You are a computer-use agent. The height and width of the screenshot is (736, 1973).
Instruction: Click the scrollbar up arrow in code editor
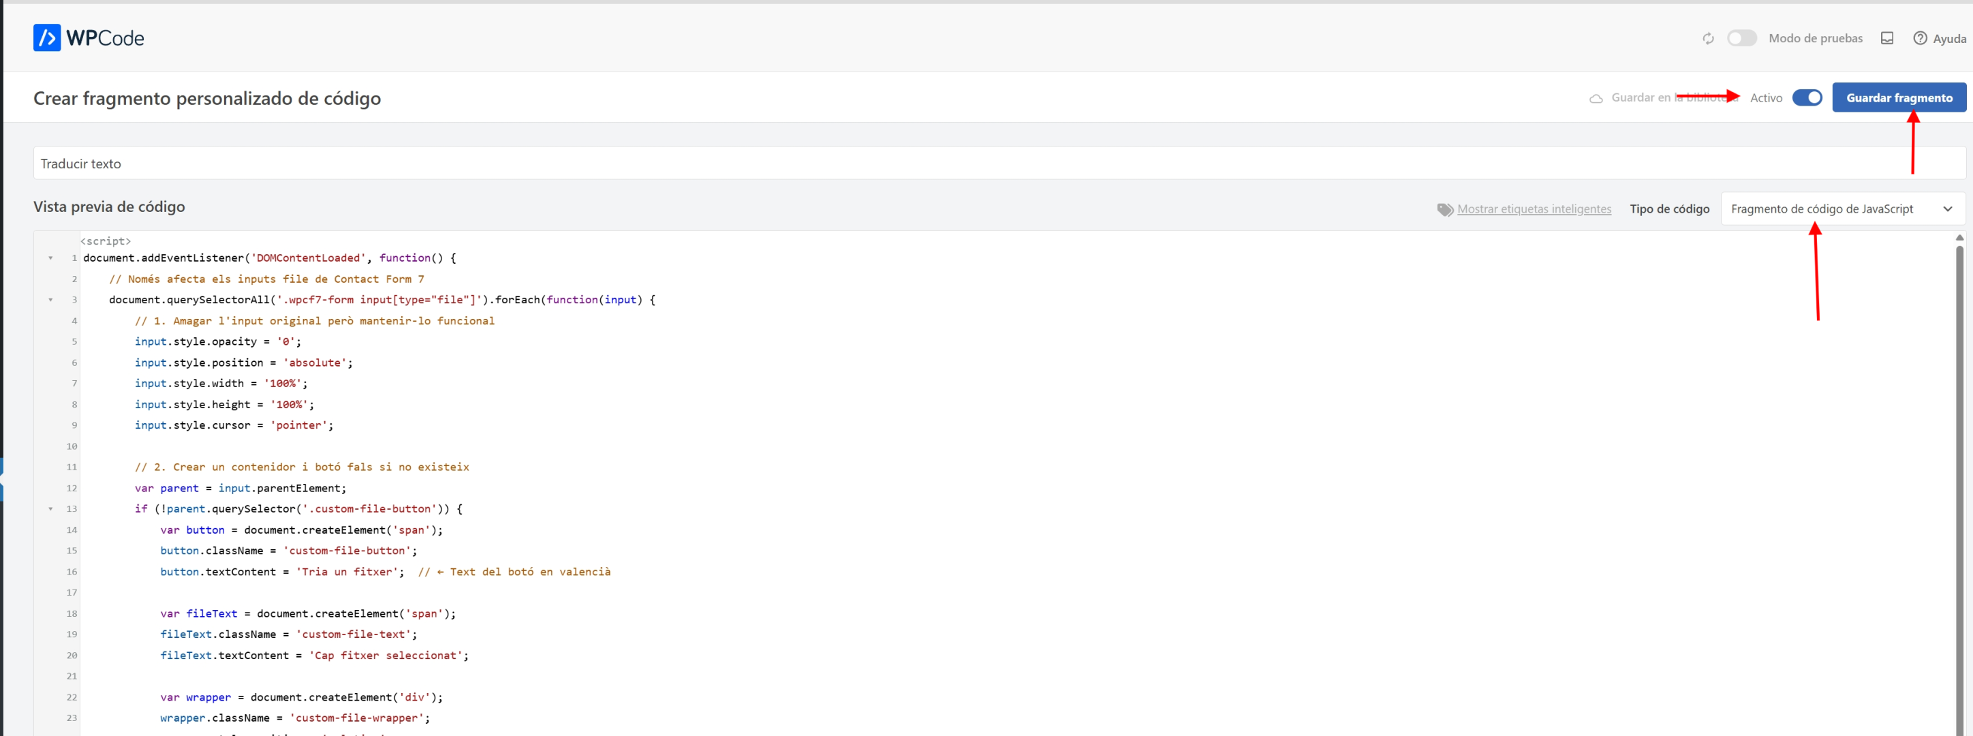[x=1959, y=239]
